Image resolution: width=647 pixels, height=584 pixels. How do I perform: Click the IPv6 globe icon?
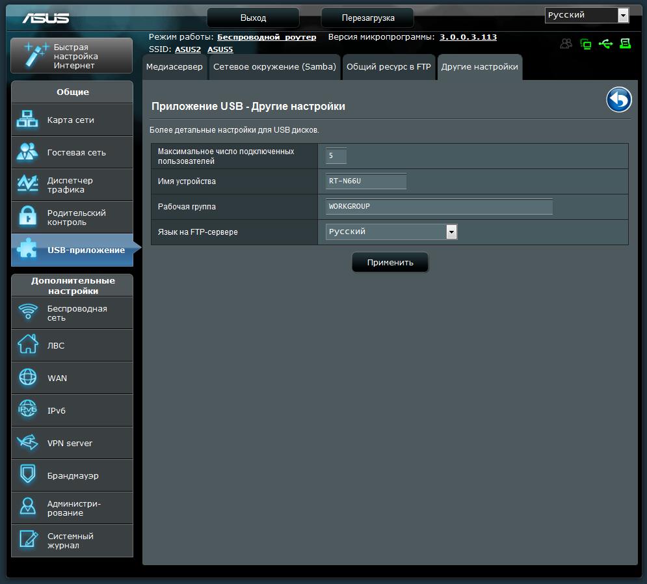pos(28,410)
